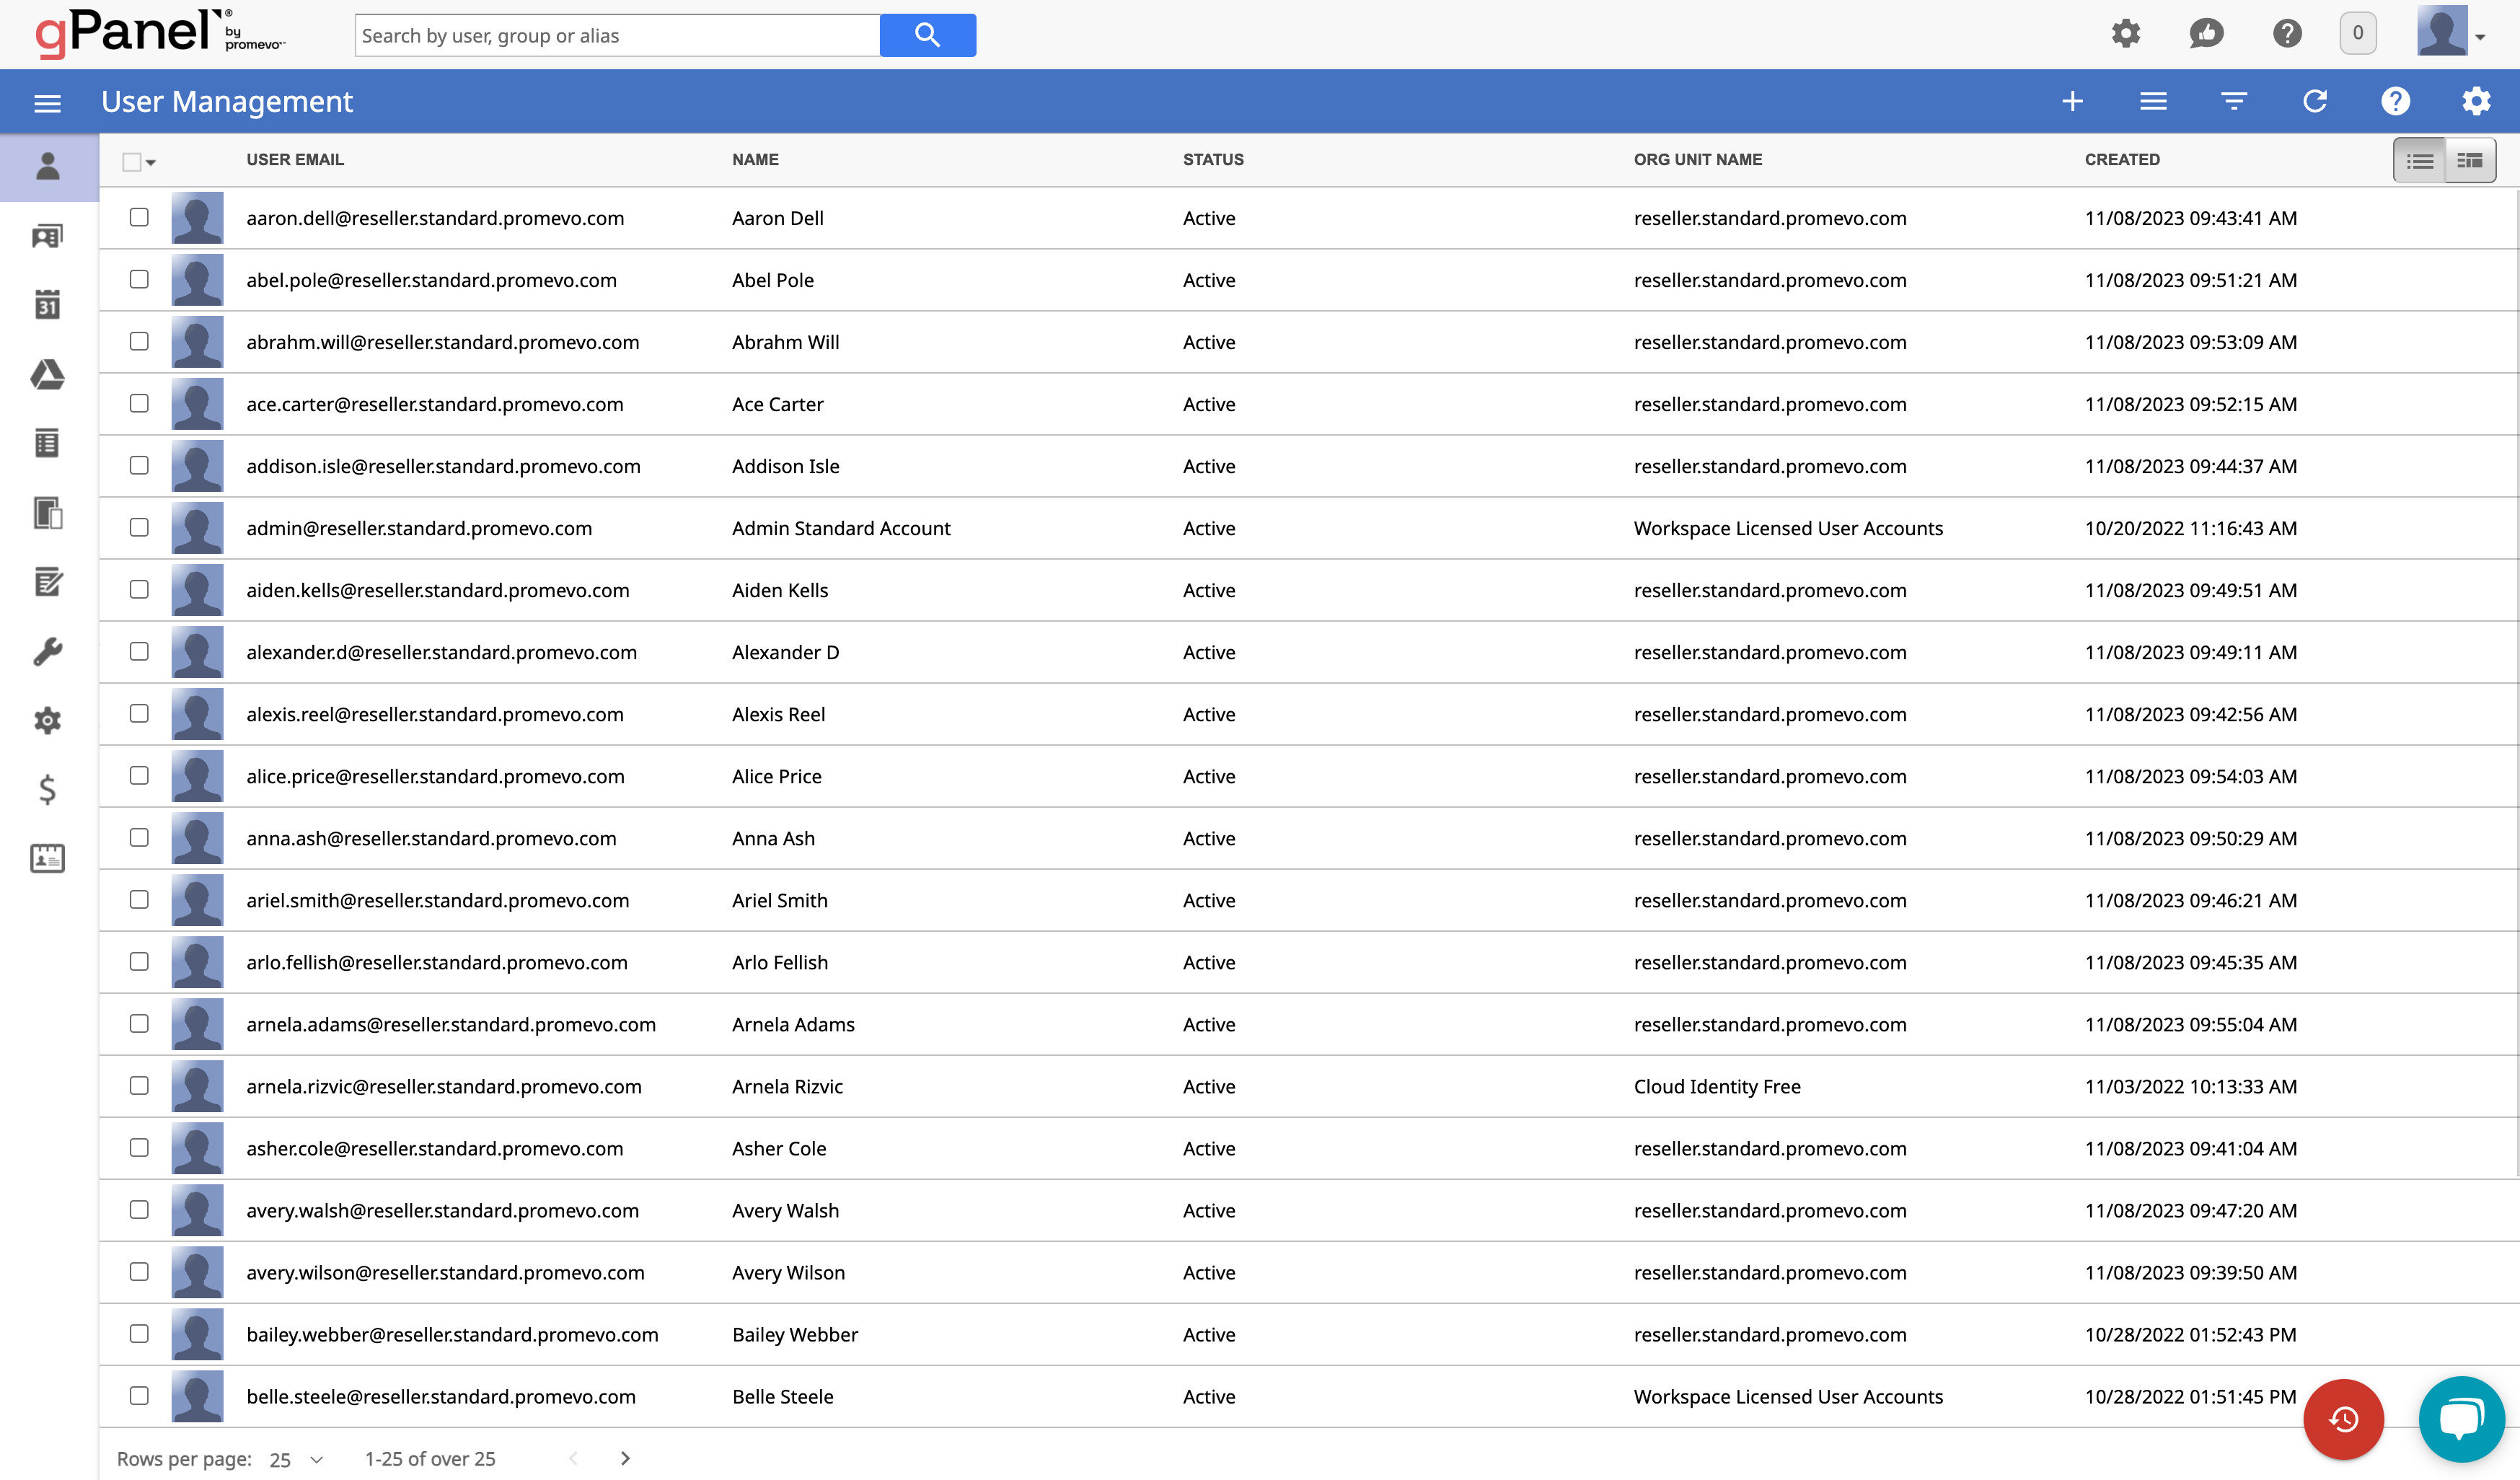Image resolution: width=2520 pixels, height=1480 pixels.
Task: Open the Drive icon in sidebar
Action: pos(47,375)
